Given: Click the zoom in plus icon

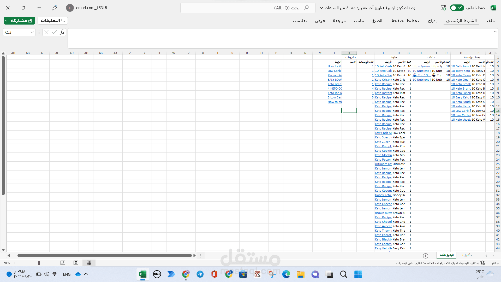Looking at the screenshot, I should (15, 263).
